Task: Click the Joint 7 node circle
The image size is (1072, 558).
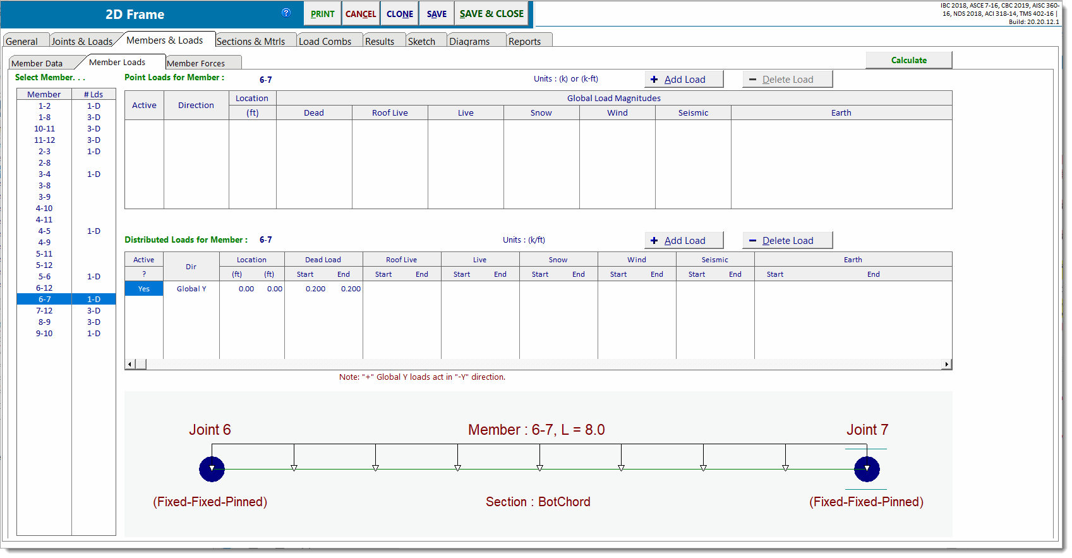Action: pyautogui.click(x=867, y=469)
